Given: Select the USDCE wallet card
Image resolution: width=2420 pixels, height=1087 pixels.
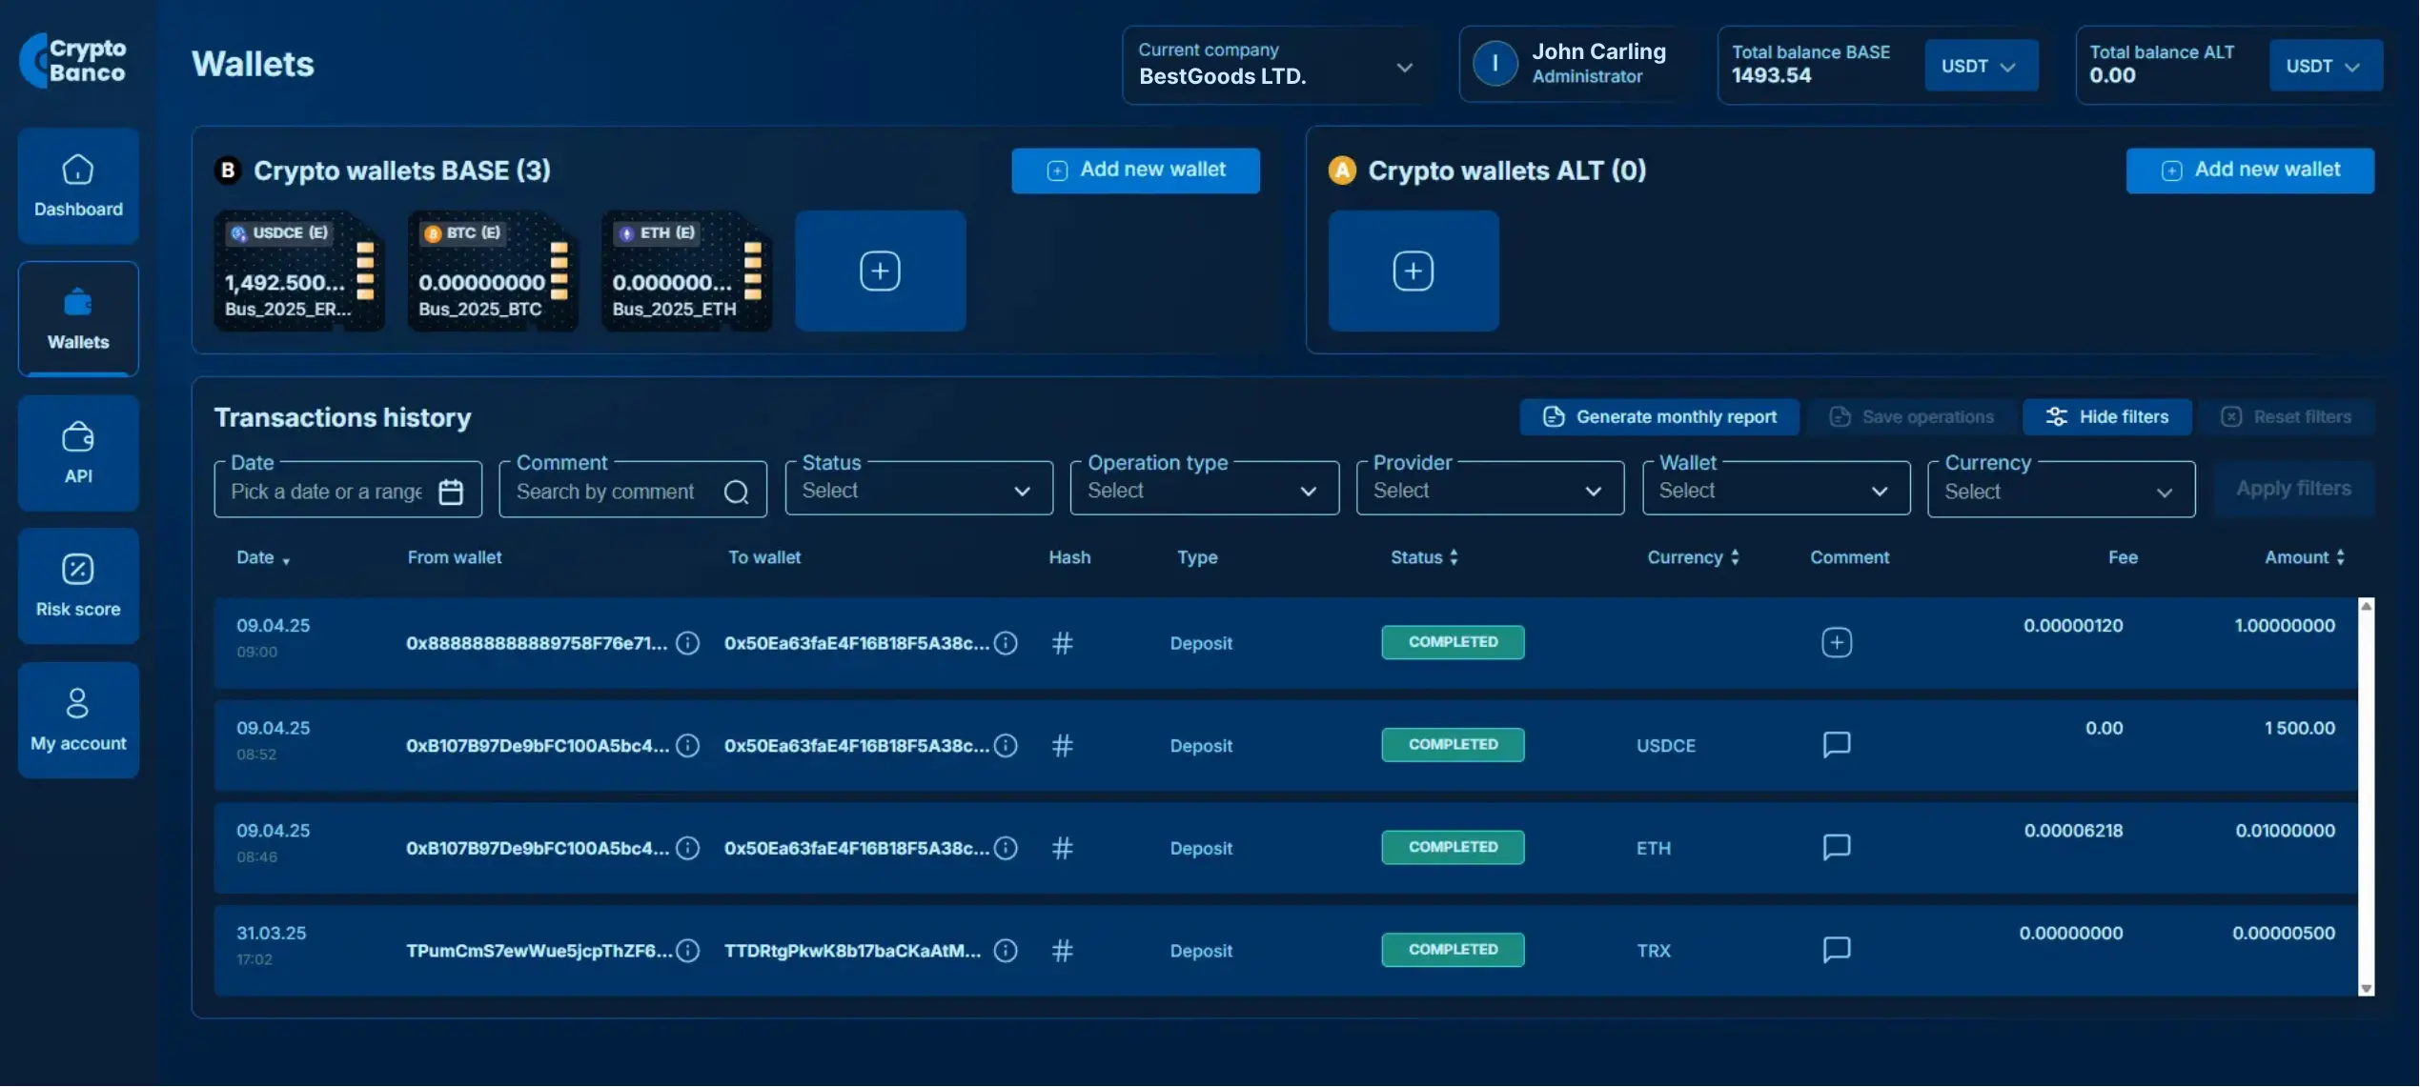Looking at the screenshot, I should click(x=299, y=272).
